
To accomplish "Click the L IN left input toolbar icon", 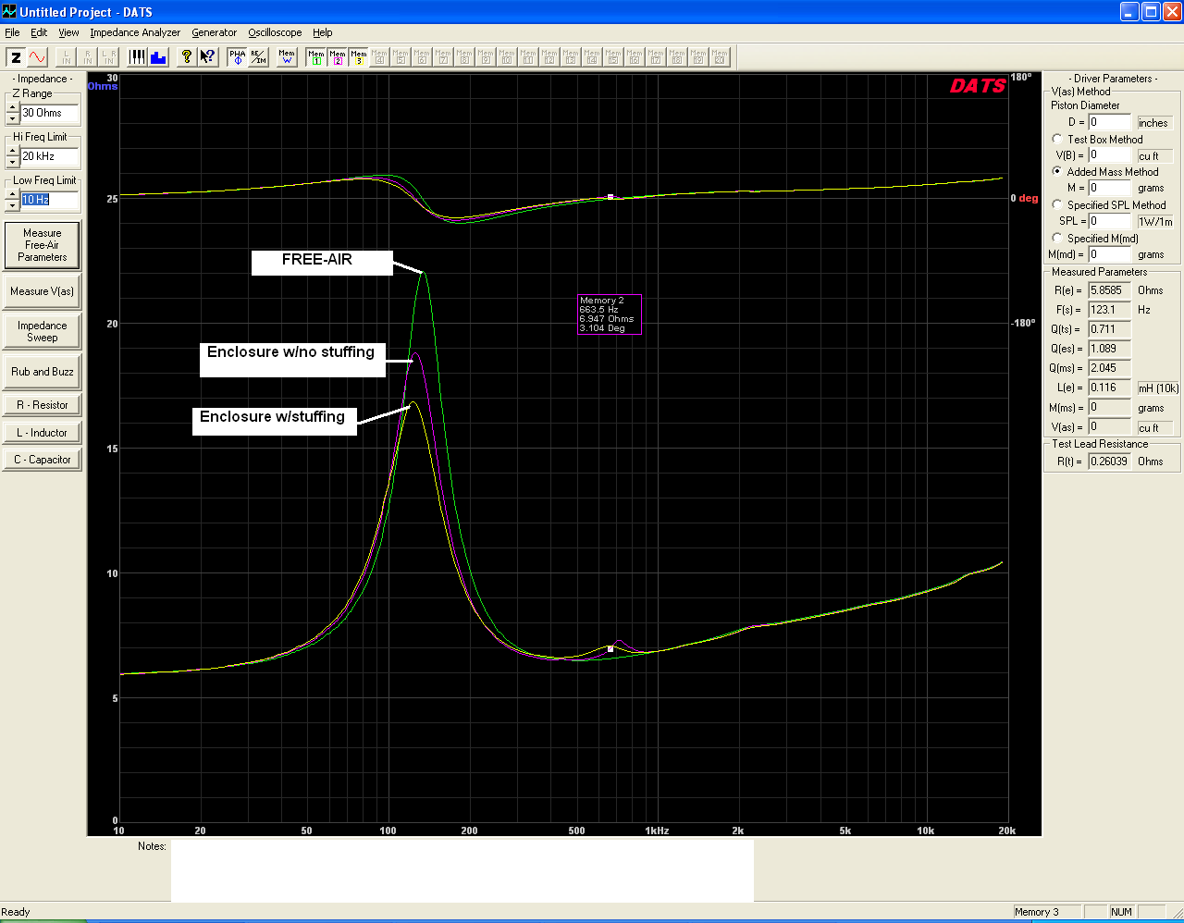I will (x=66, y=57).
